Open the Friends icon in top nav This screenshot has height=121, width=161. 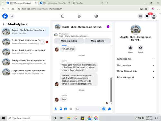[x=80, y=16]
